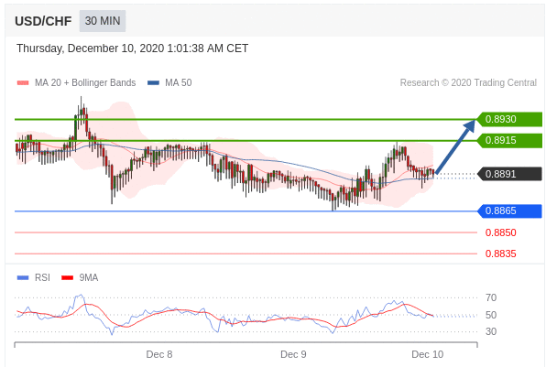Click the USD/CHF pair title
The width and height of the screenshot is (546, 367).
point(43,21)
